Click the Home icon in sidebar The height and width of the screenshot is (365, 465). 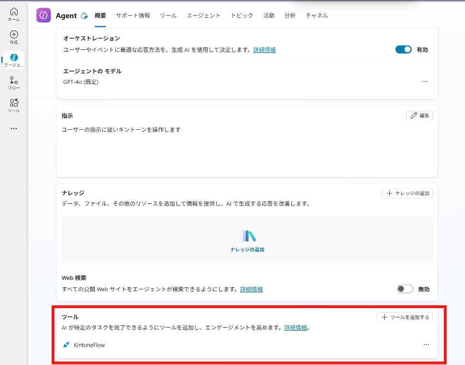[14, 11]
